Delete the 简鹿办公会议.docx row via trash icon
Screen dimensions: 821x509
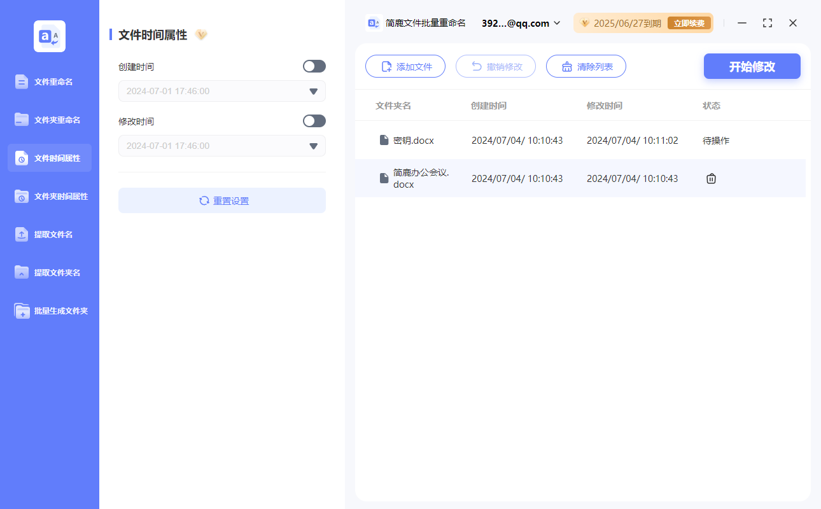tap(711, 179)
